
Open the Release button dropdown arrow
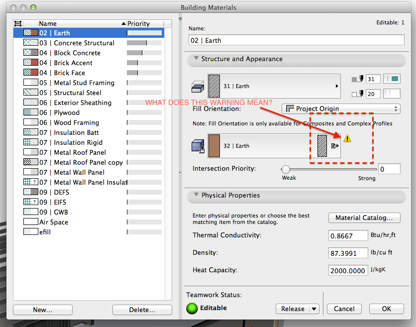pyautogui.click(x=314, y=309)
